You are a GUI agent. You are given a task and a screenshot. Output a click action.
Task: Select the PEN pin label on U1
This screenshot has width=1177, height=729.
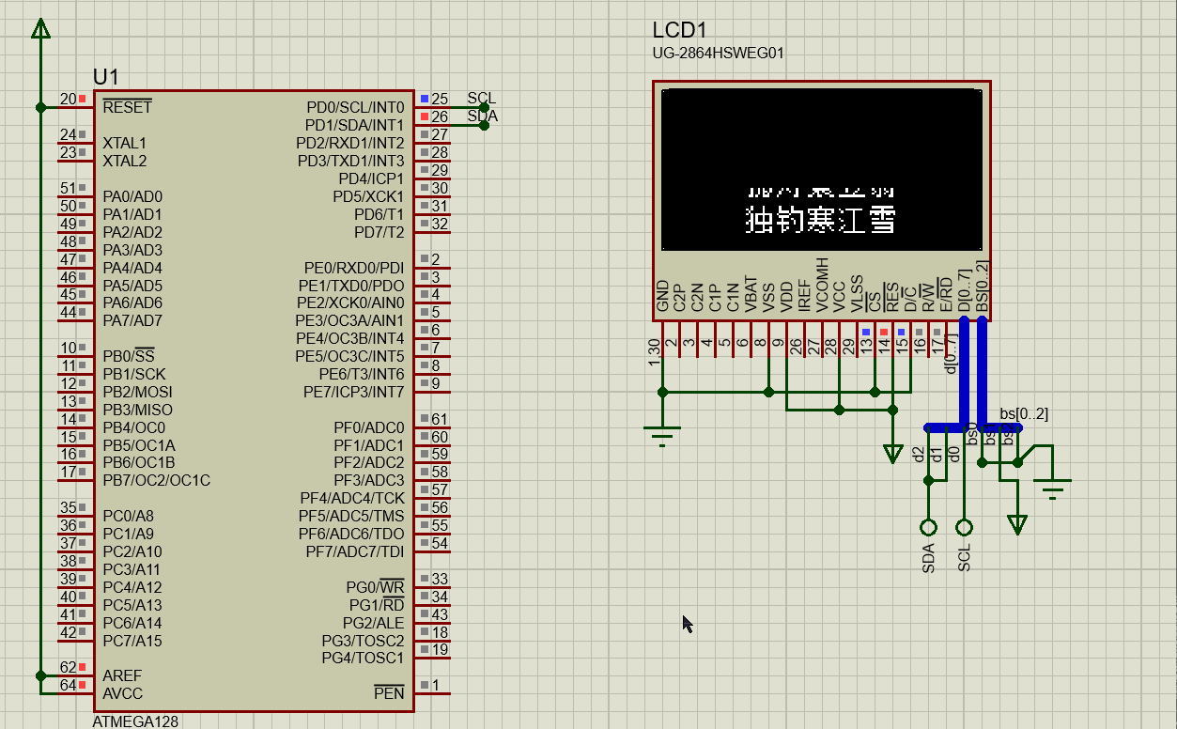pos(389,693)
